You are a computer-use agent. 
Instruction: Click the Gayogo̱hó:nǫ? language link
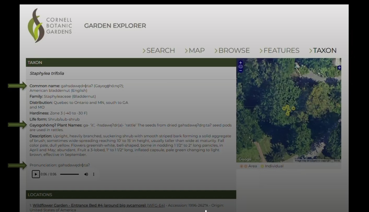point(108,86)
